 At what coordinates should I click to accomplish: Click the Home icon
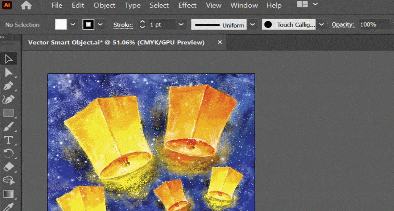click(x=26, y=5)
